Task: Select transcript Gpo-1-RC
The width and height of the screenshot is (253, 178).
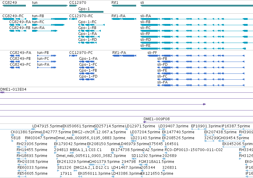Action: [x=91, y=25]
